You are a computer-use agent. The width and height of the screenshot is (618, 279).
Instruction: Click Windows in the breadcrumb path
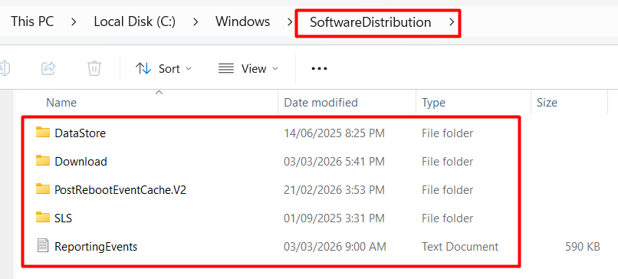coord(242,21)
